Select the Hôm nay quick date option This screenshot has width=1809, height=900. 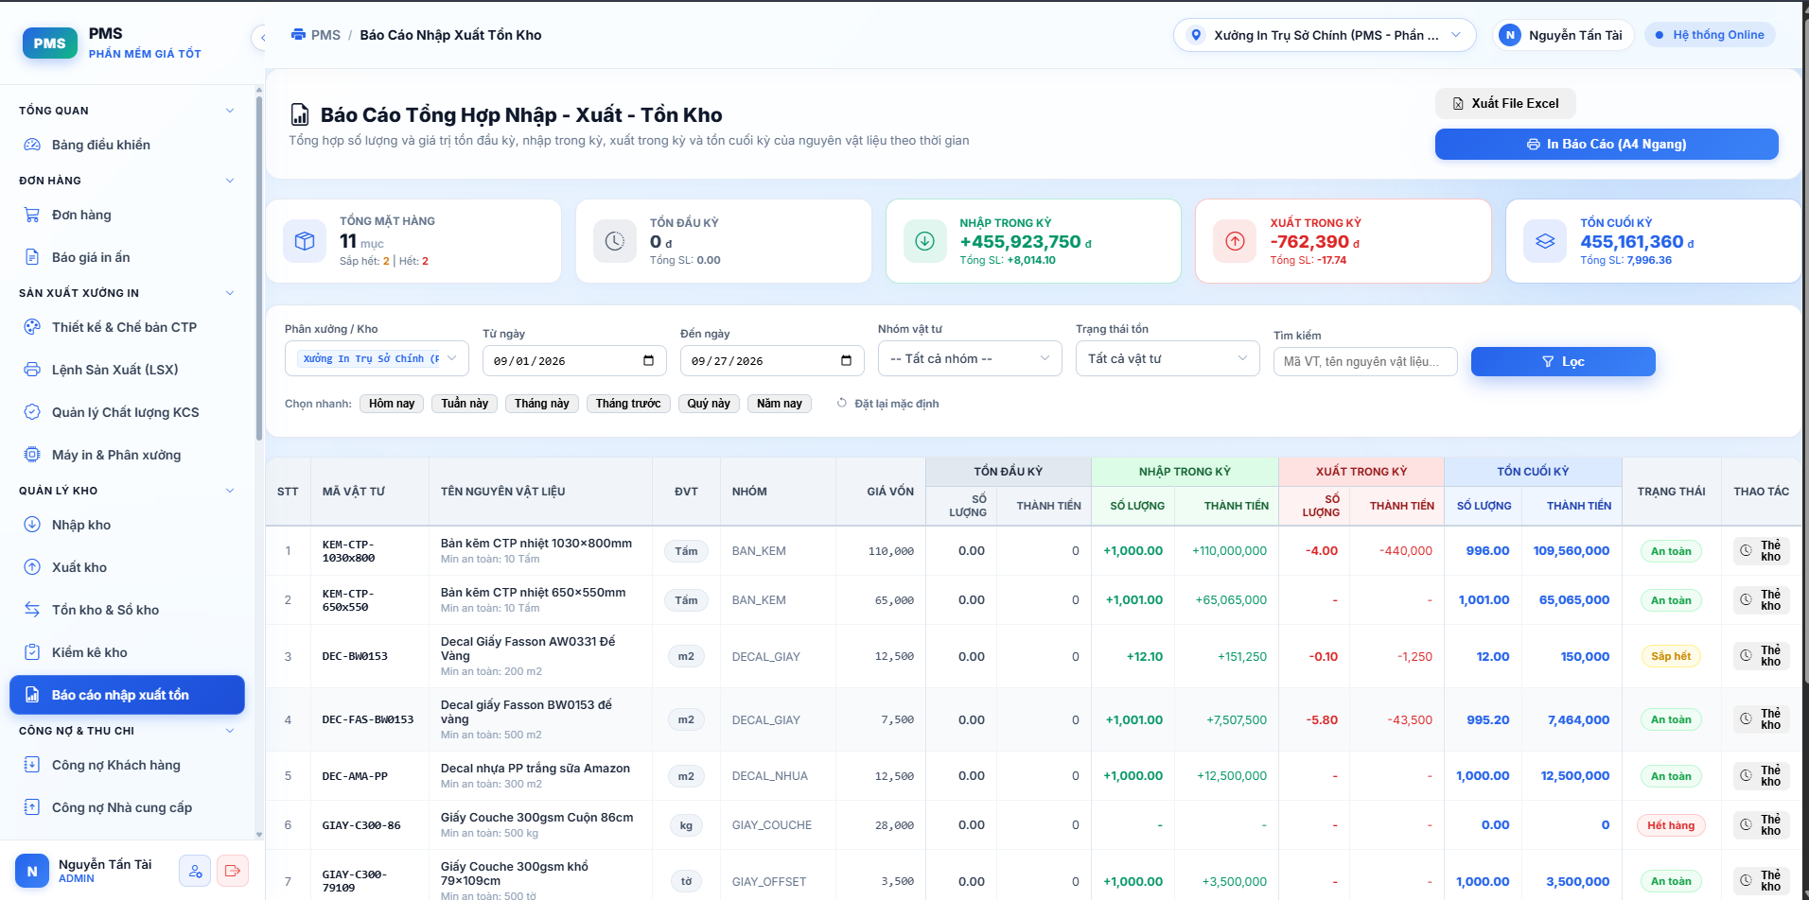pyautogui.click(x=392, y=404)
